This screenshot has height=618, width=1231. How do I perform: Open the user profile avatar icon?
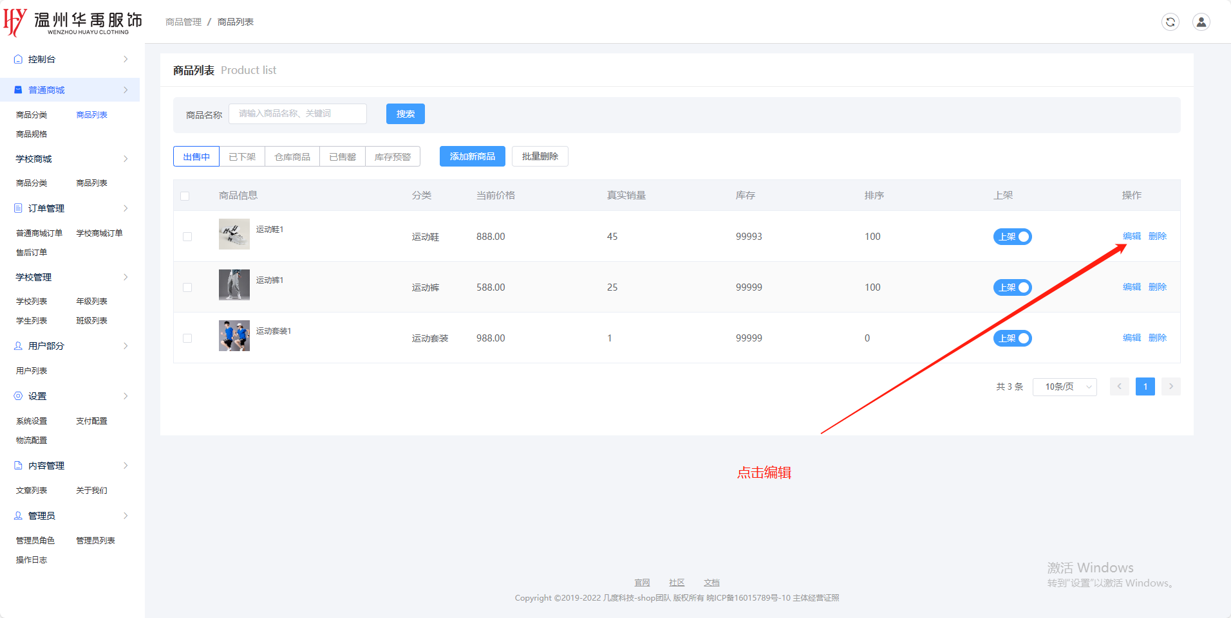(x=1201, y=22)
